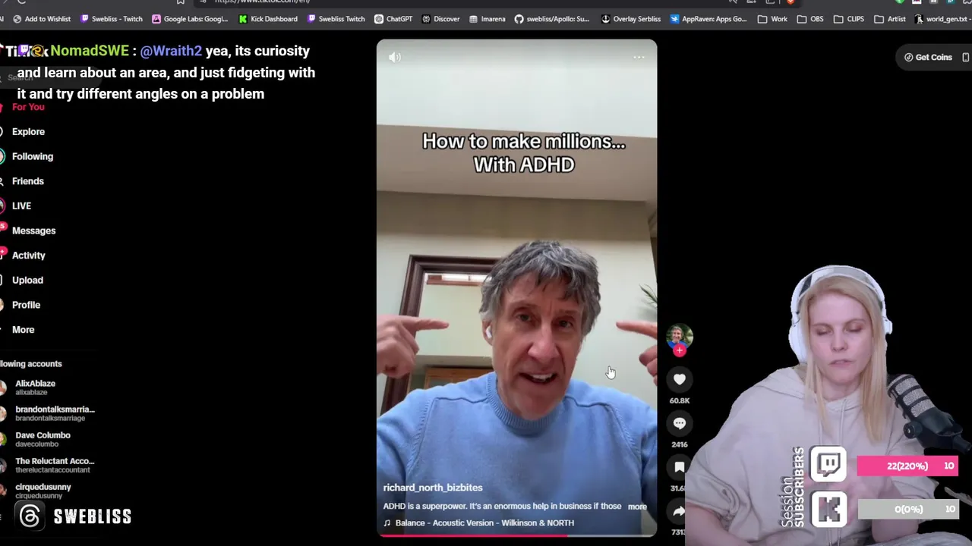The height and width of the screenshot is (546, 972).
Task: Expand the More sidebar menu
Action: pos(23,330)
